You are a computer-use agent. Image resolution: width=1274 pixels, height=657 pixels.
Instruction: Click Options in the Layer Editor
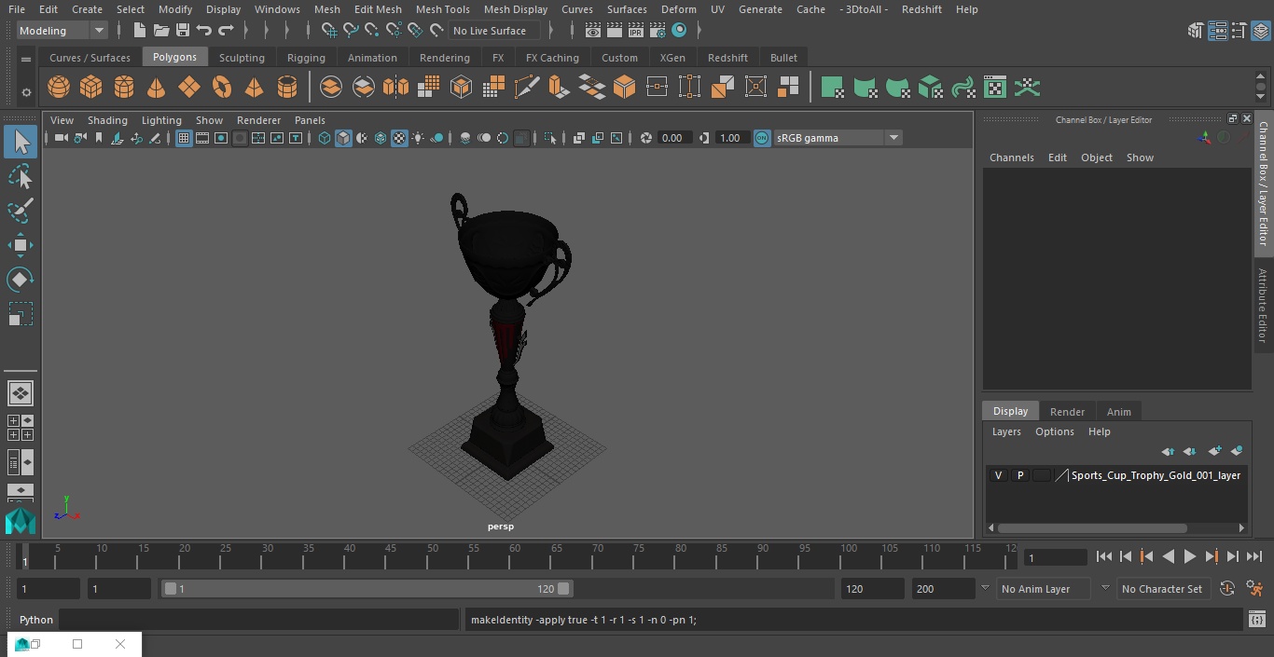click(x=1055, y=431)
